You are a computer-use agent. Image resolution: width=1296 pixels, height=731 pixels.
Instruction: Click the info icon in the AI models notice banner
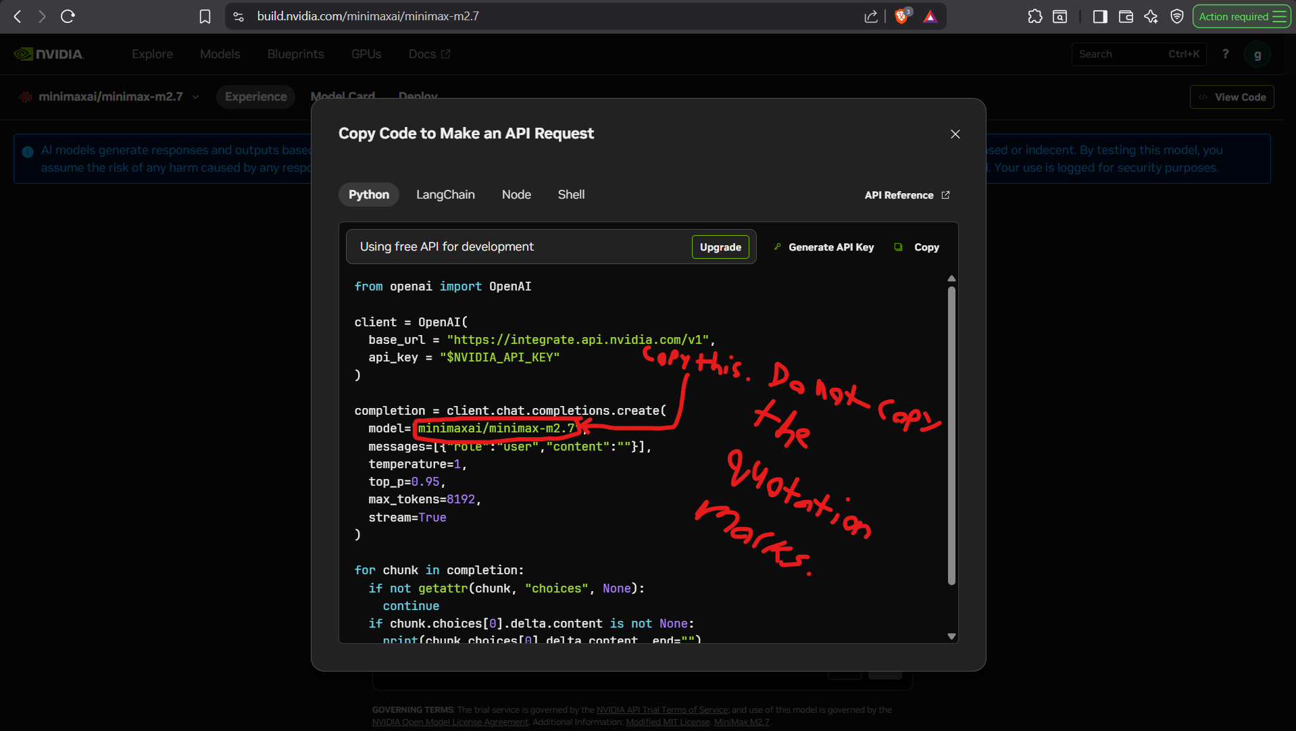28,152
